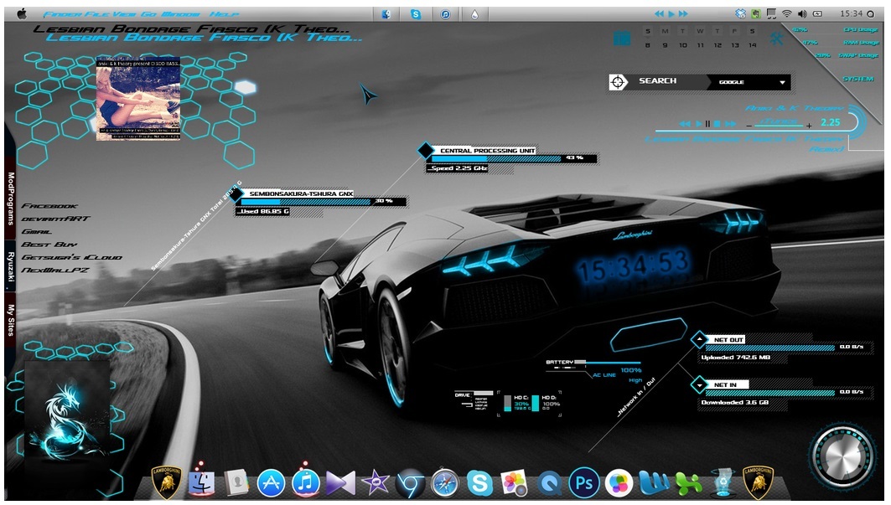Click the Finder icon in top center bar
Screen dimensions: 891x505
pos(386,14)
